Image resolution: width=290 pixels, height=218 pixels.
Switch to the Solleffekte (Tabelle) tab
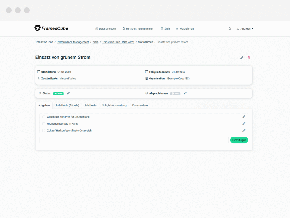tap(67, 106)
